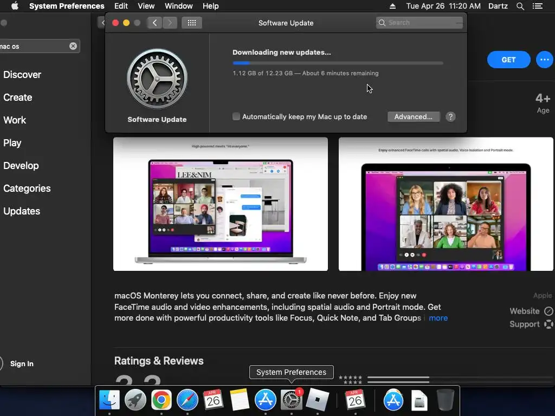555x416 pixels.
Task: Show all preferences grid button
Action: (x=191, y=23)
